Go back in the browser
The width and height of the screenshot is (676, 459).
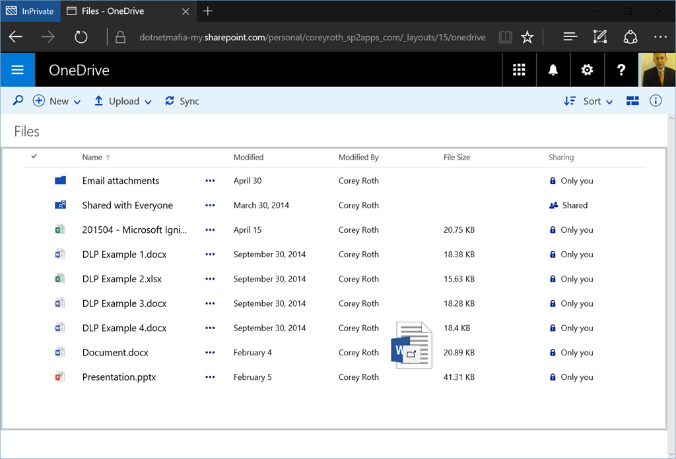click(x=16, y=37)
